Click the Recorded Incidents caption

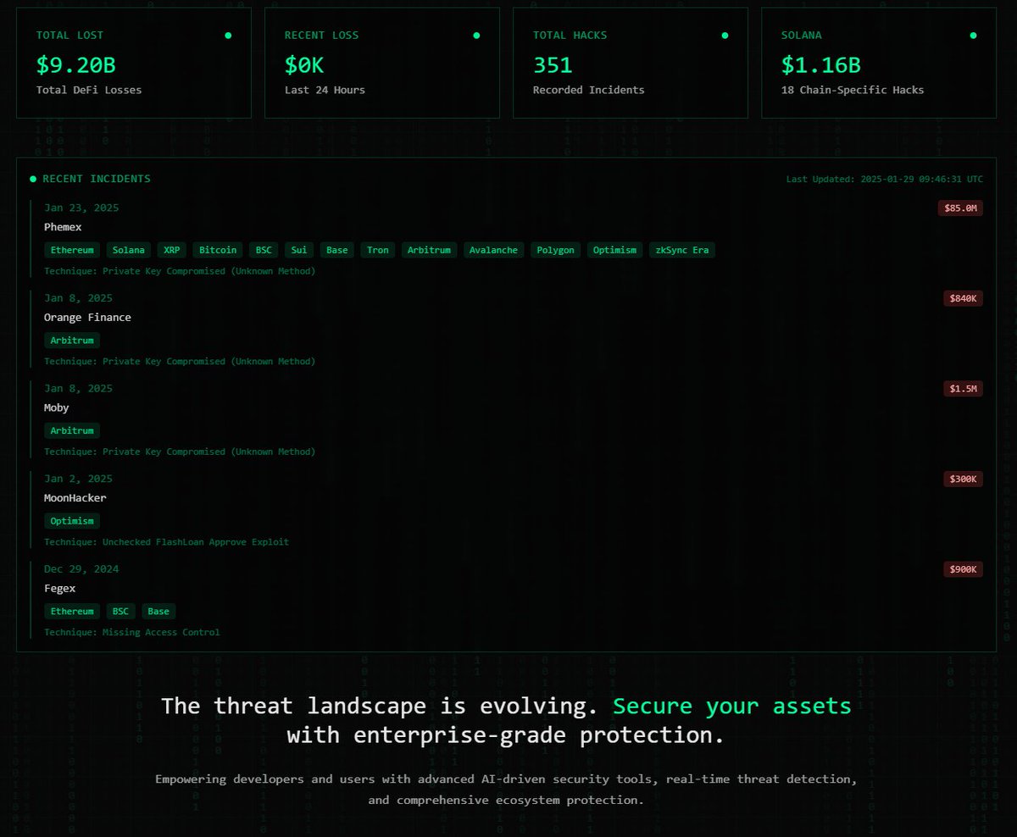pos(588,90)
